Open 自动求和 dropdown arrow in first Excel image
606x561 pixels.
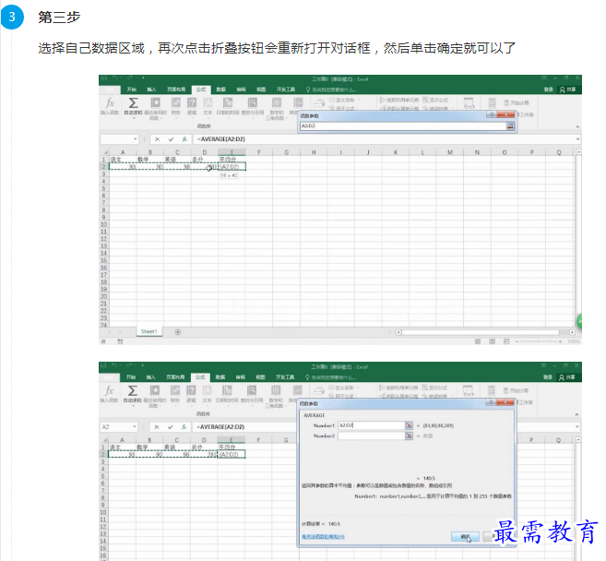[134, 118]
